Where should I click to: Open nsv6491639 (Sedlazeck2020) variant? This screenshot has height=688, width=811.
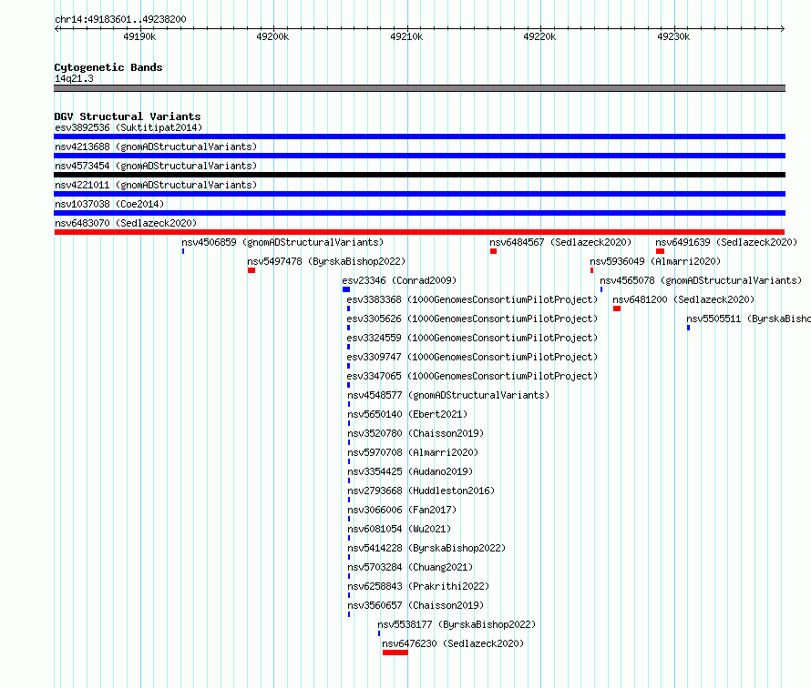[x=726, y=242]
